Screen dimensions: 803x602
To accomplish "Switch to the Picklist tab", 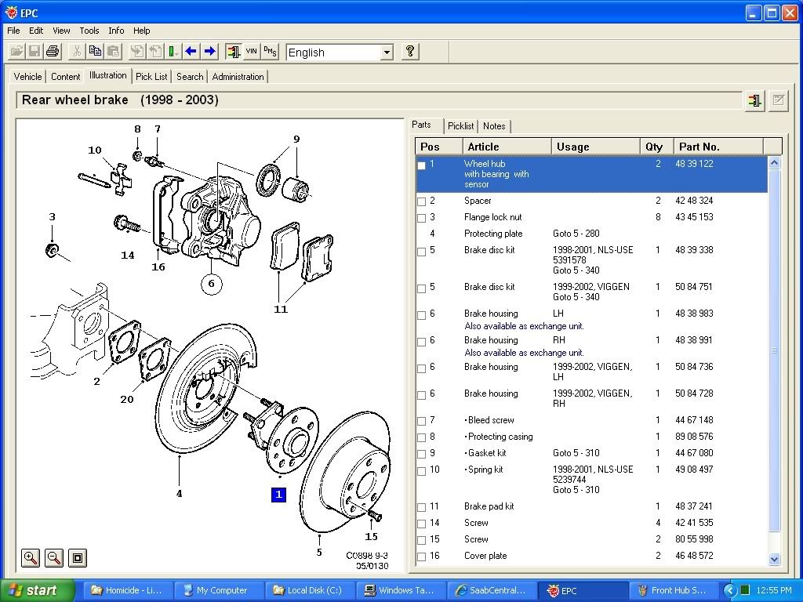I will pos(460,126).
